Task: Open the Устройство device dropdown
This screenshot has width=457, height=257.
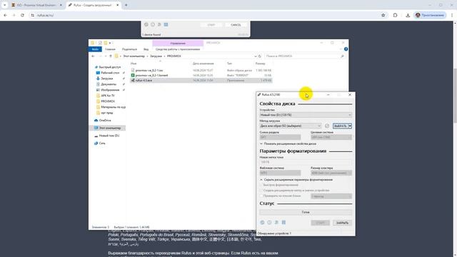Action: coord(306,115)
